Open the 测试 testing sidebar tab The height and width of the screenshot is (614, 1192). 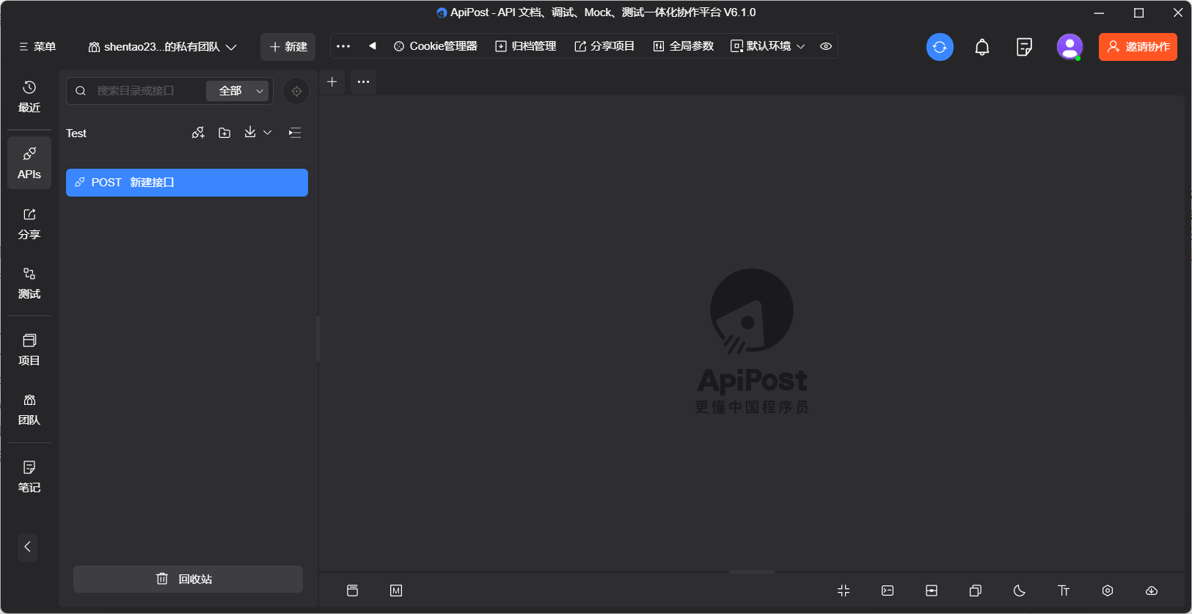point(29,283)
